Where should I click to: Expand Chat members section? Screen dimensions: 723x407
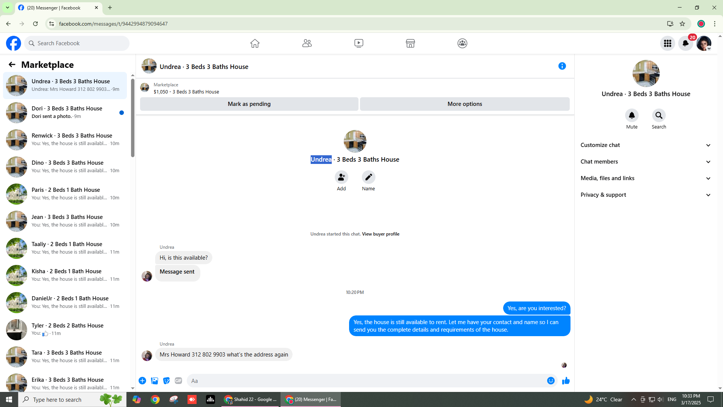pyautogui.click(x=646, y=162)
